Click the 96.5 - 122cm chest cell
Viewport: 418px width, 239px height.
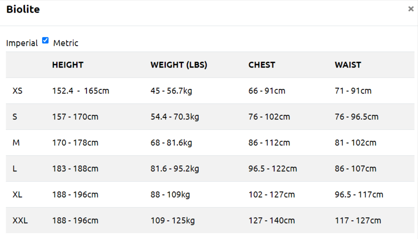click(273, 168)
